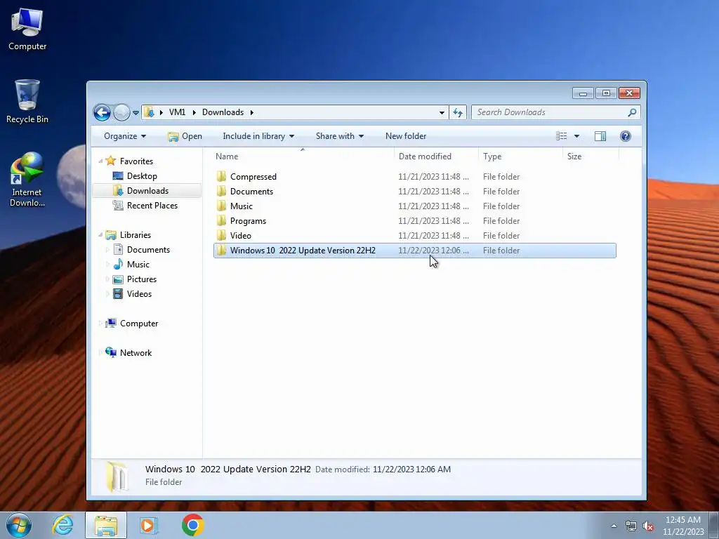
Task: Open the Share with menu
Action: point(339,136)
